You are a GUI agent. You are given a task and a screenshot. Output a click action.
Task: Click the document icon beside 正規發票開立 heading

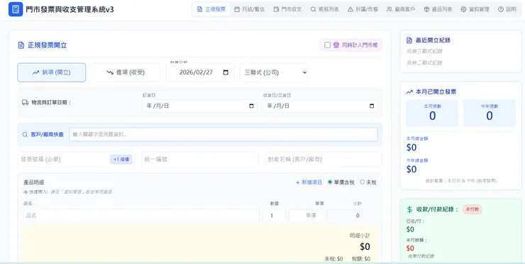click(21, 45)
